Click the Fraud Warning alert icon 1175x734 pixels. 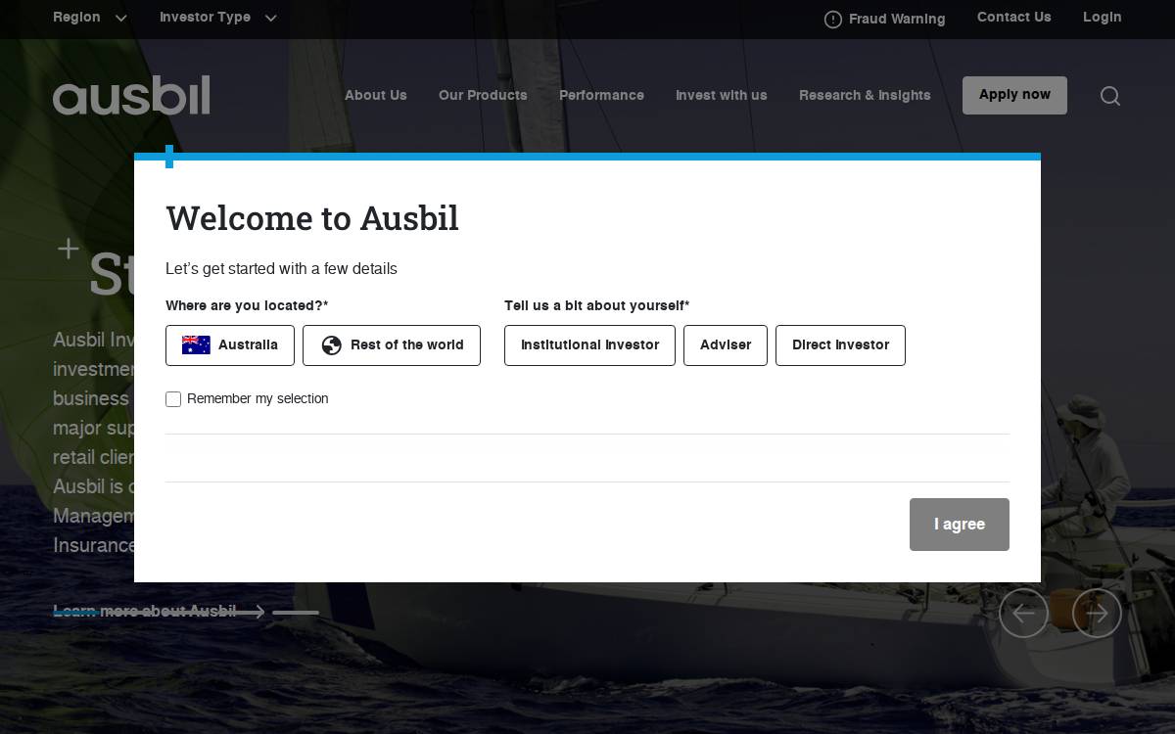point(833,20)
